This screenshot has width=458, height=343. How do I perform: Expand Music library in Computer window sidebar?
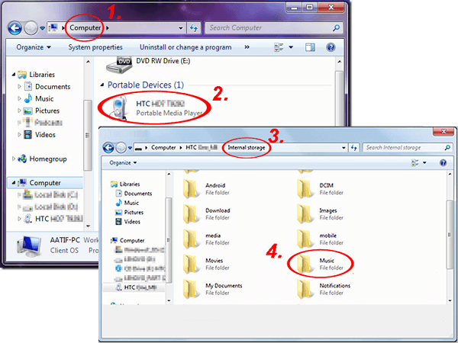(19, 98)
